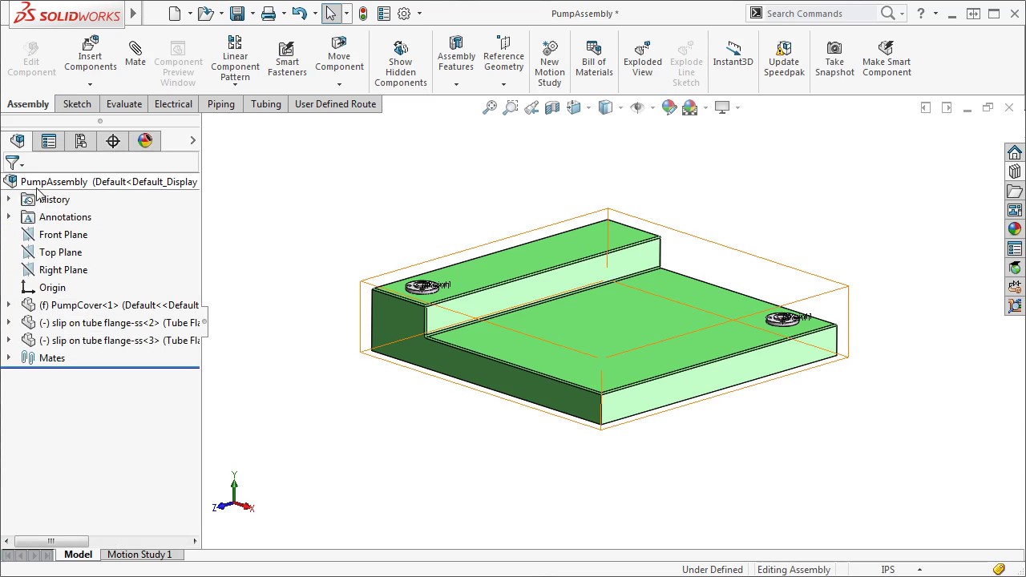Expand the PumpCover<1> component node

click(9, 305)
